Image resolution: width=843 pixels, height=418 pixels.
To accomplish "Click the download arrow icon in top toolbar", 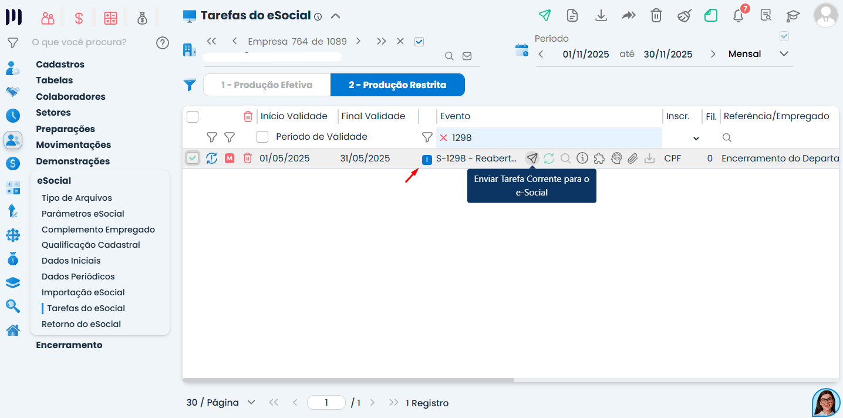I will click(601, 16).
